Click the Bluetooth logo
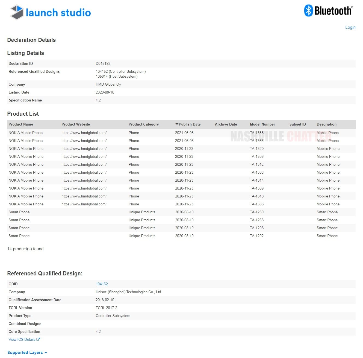Image resolution: width=363 pixels, height=358 pixels. click(329, 11)
